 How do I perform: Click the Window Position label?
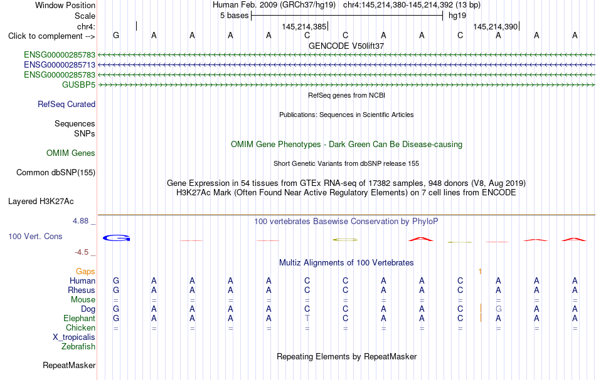[65, 5]
